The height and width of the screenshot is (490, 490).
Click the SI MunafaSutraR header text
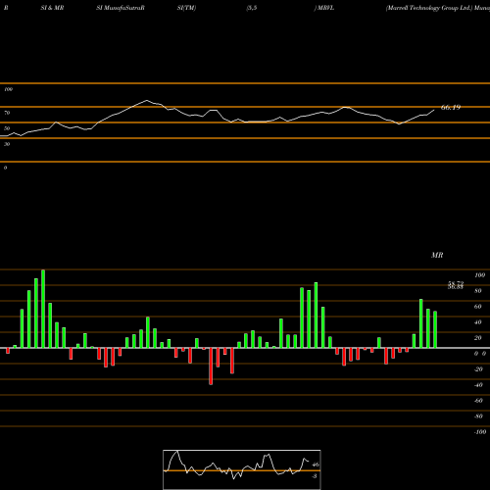pos(121,8)
